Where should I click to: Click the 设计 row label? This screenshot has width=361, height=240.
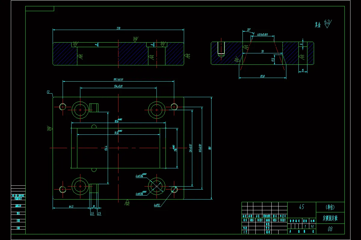click(x=245, y=220)
